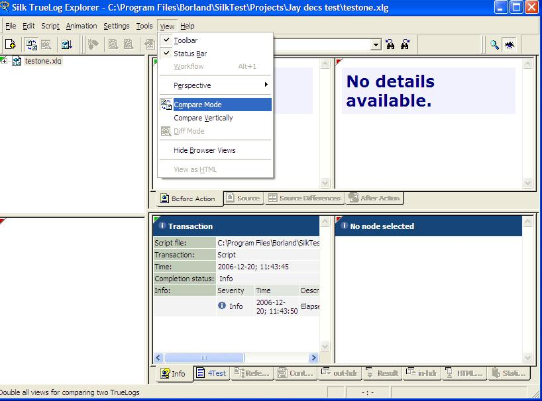Image resolution: width=542 pixels, height=401 pixels.
Task: Click the first grayed page-arrow toolbar icon
Action: pos(113,44)
